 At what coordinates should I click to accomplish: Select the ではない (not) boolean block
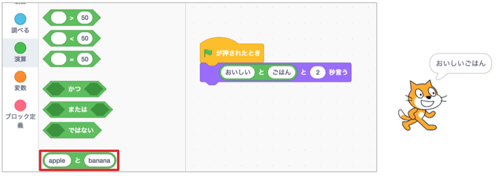(x=81, y=130)
